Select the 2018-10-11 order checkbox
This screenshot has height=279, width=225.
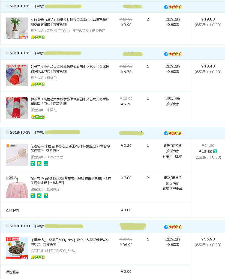tap(8, 225)
